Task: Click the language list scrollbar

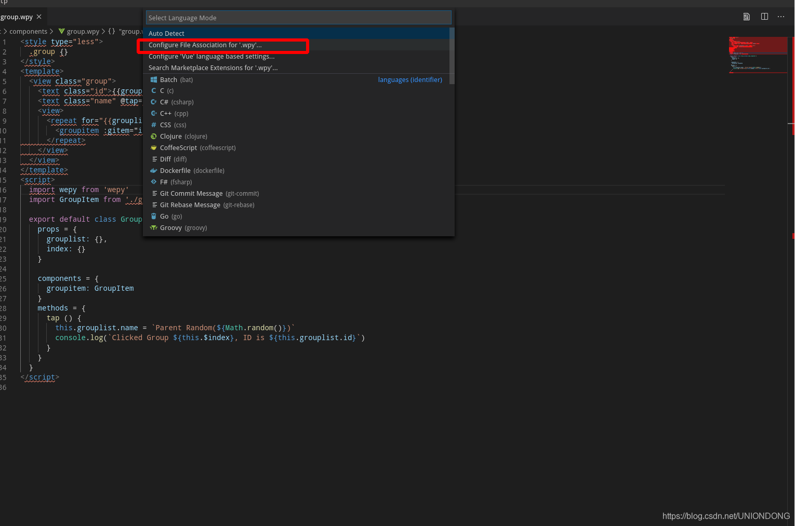Action: (x=452, y=56)
